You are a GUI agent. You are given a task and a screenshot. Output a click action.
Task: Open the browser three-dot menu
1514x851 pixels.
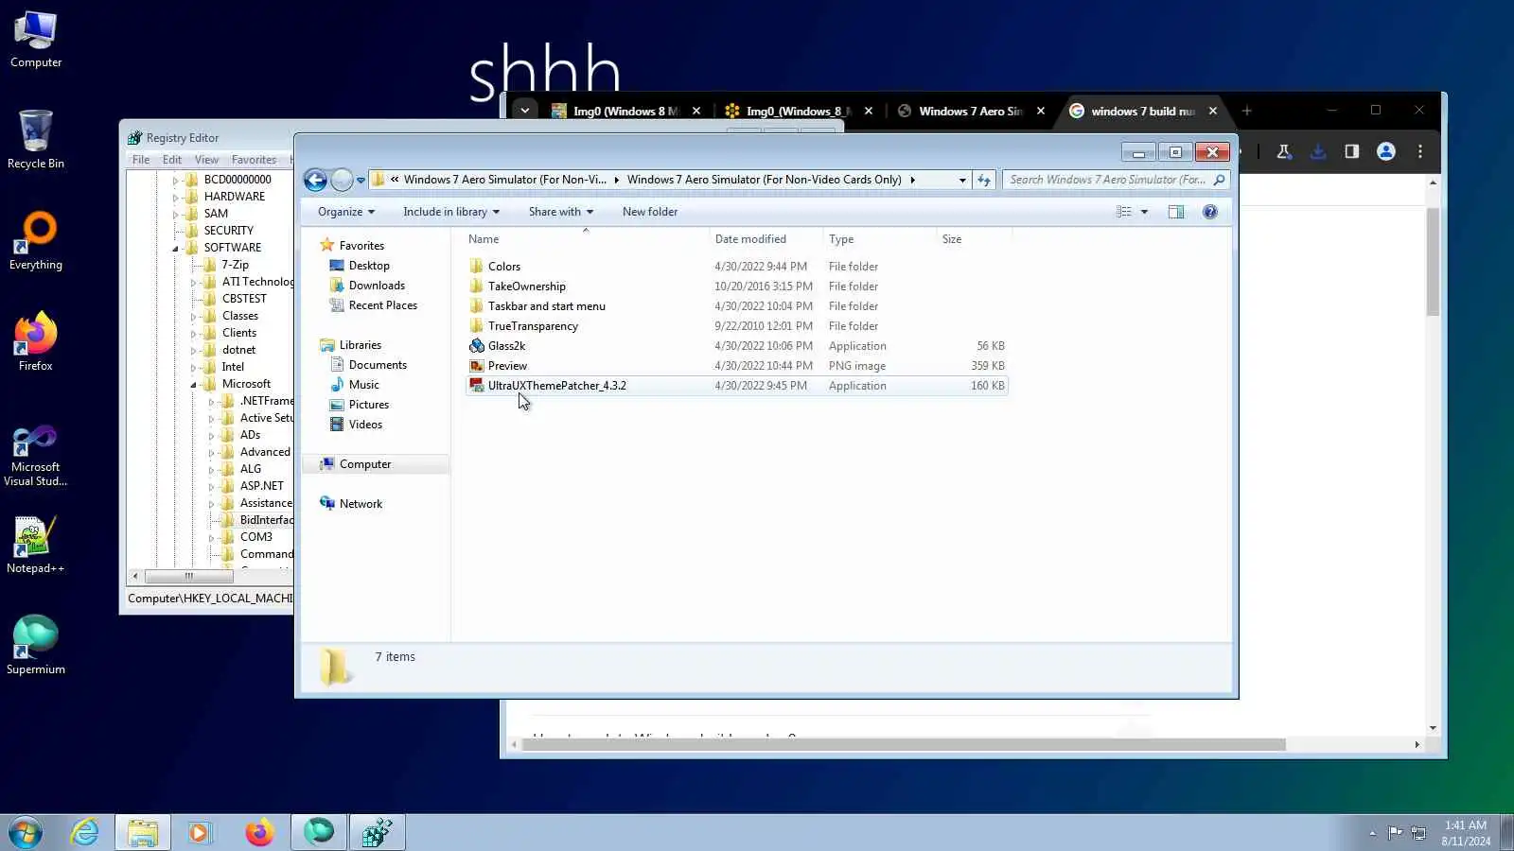1420,151
